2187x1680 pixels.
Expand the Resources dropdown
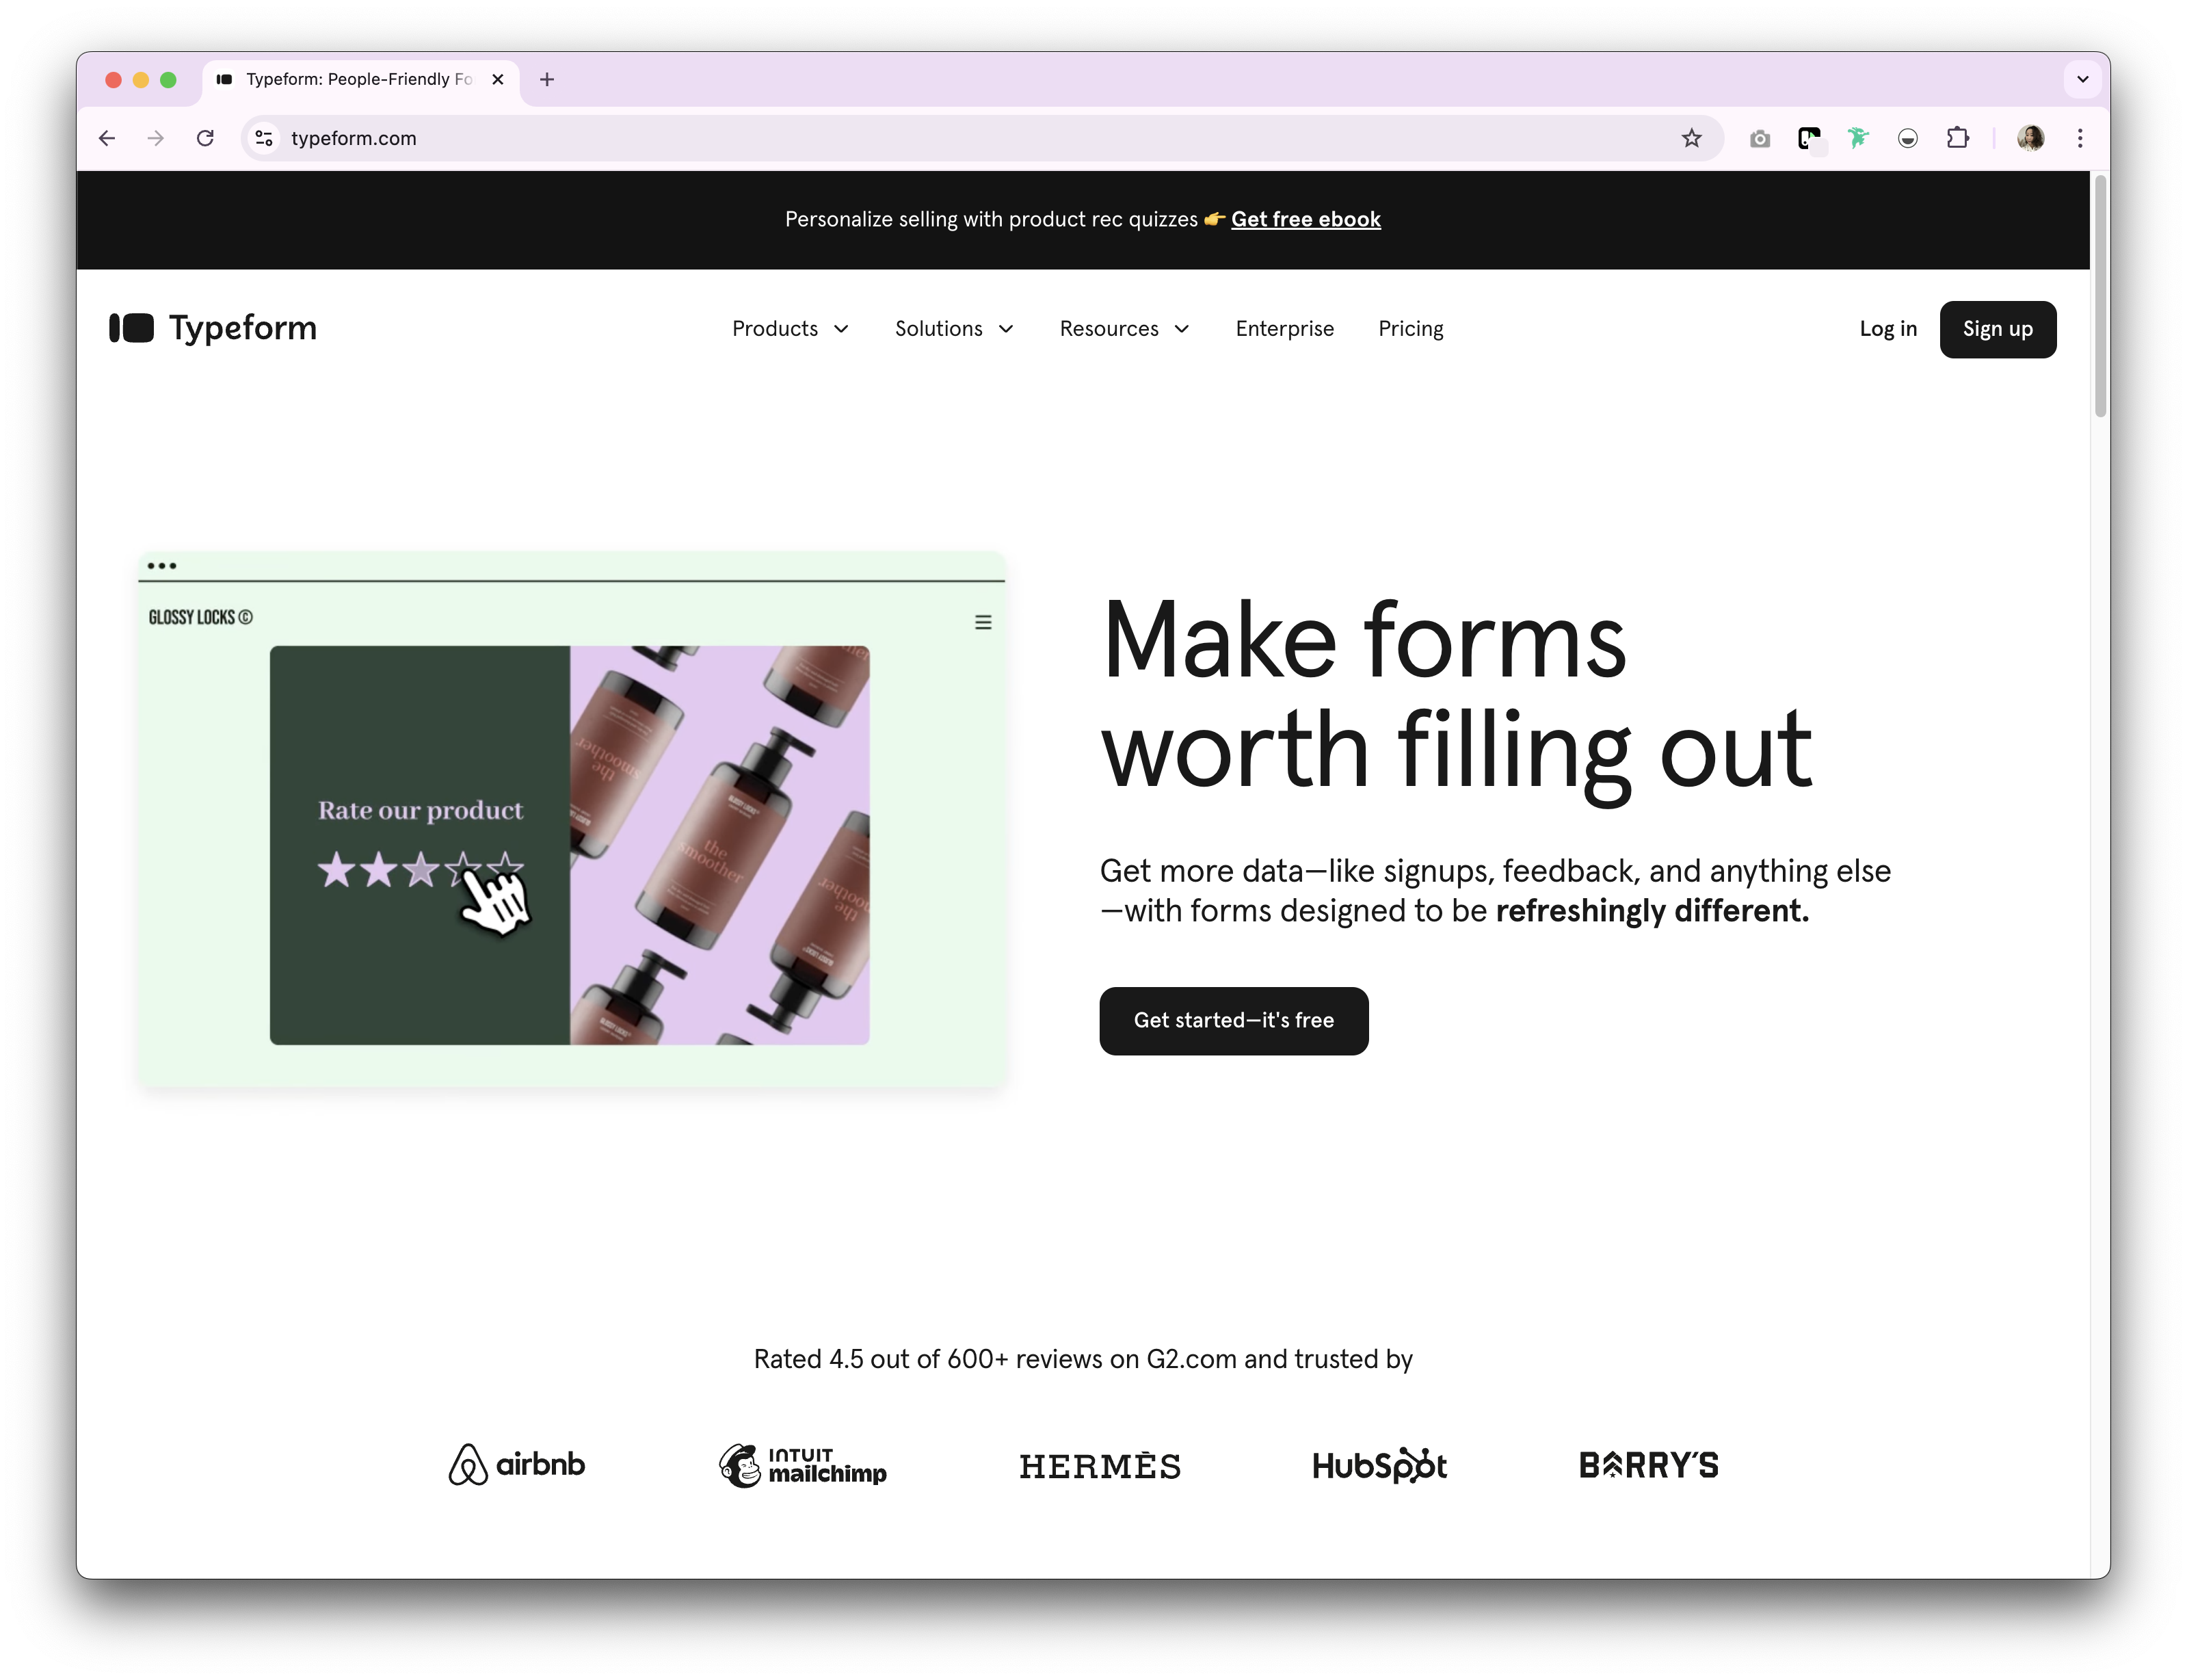tap(1124, 329)
